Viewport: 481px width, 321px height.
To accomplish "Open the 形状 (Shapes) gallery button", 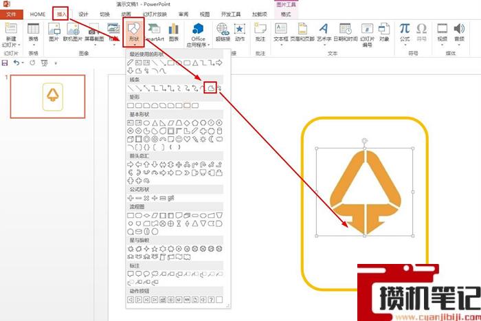I will click(x=134, y=32).
